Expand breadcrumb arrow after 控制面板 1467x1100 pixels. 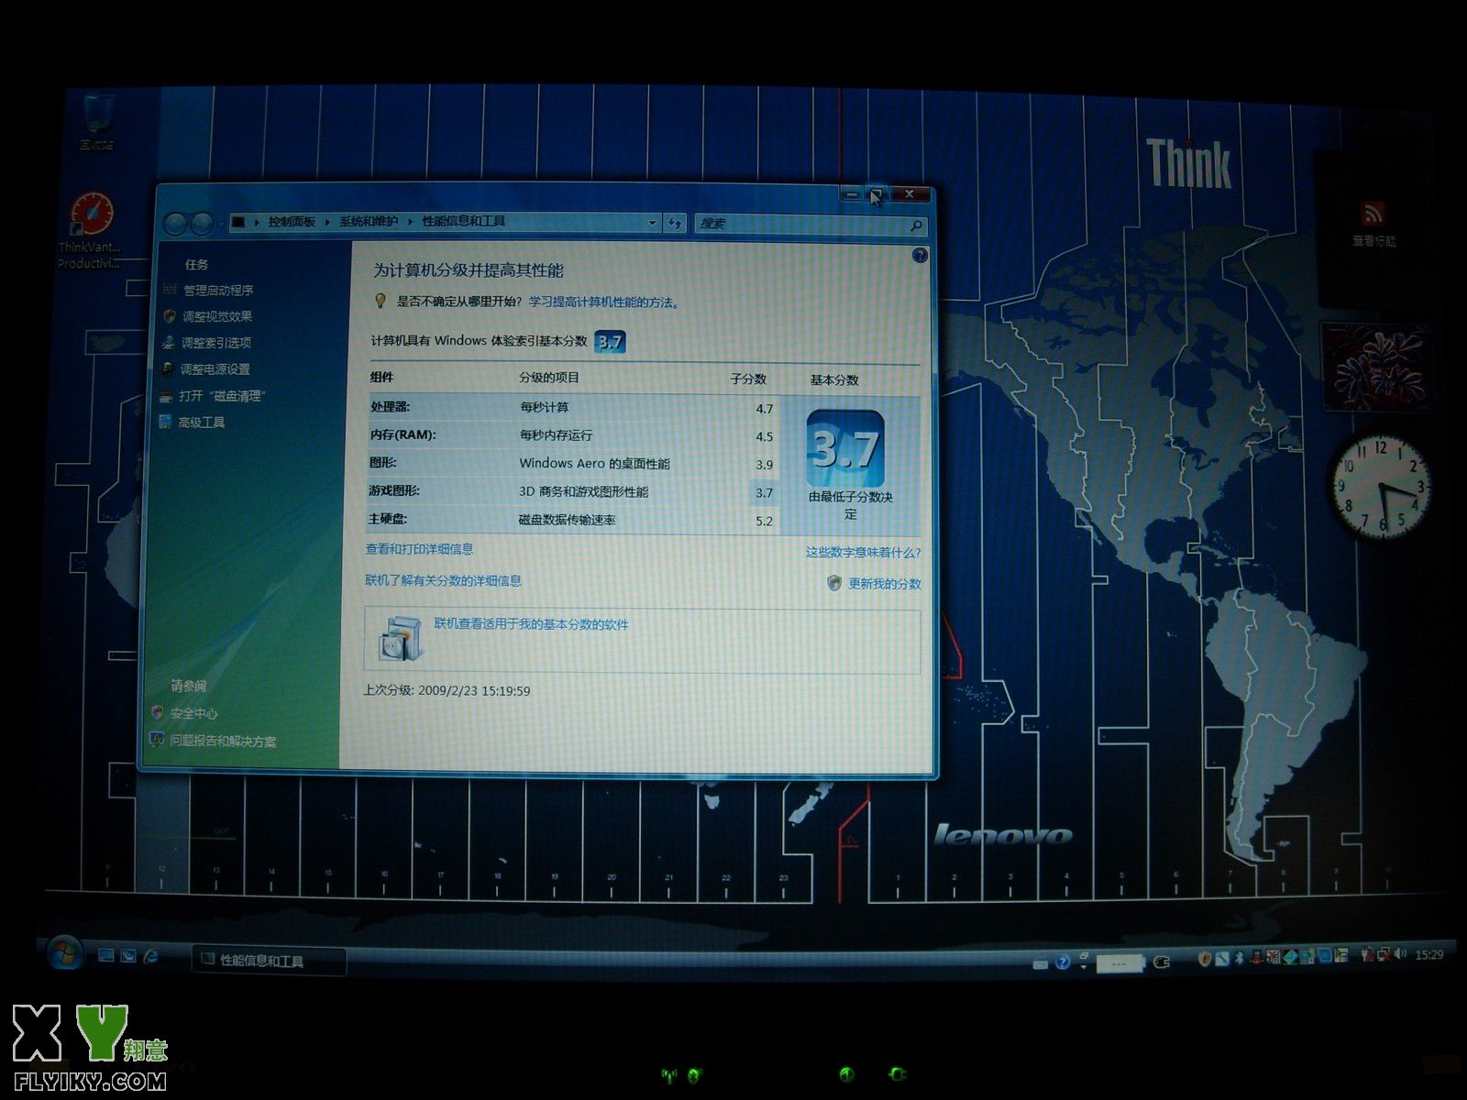pos(327,222)
